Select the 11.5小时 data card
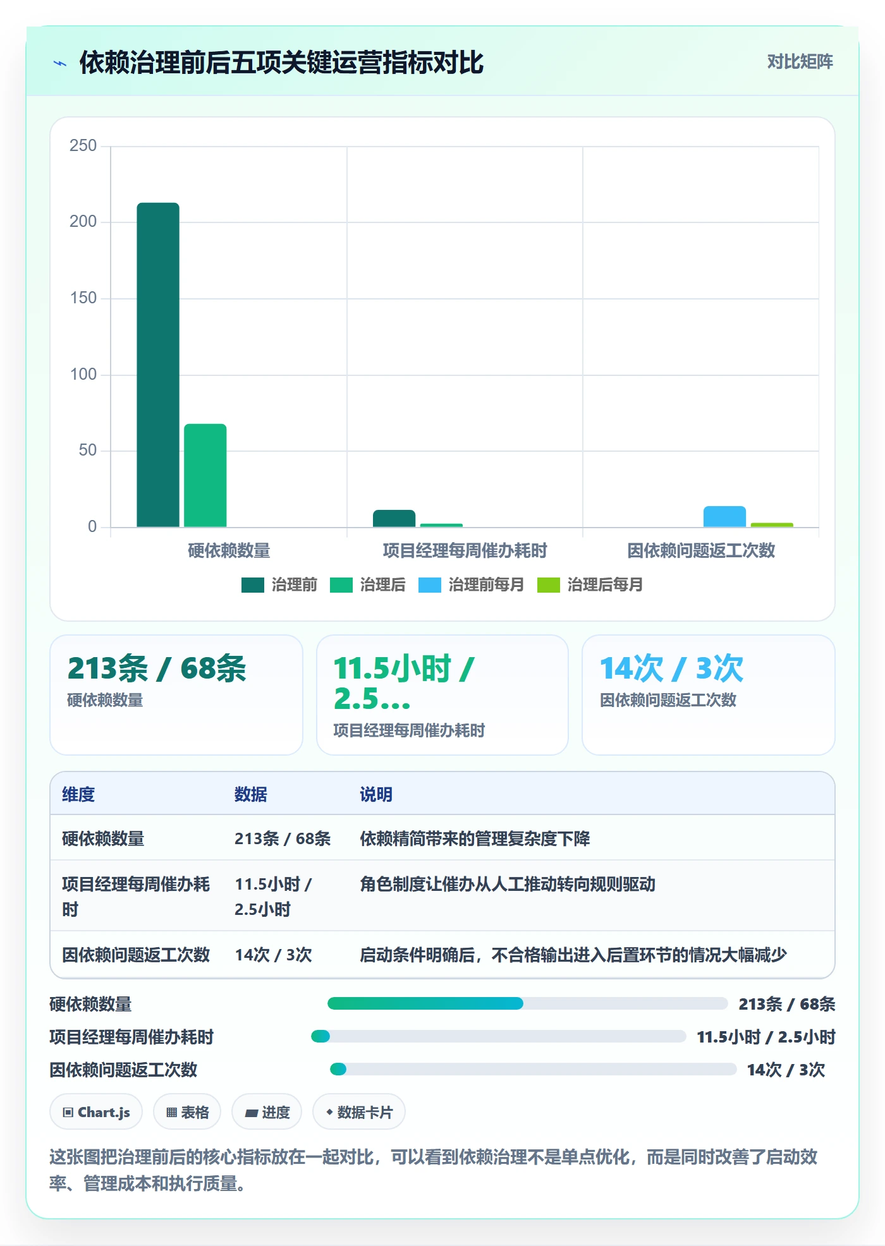Screen dimensions: 885x1246 [442, 694]
